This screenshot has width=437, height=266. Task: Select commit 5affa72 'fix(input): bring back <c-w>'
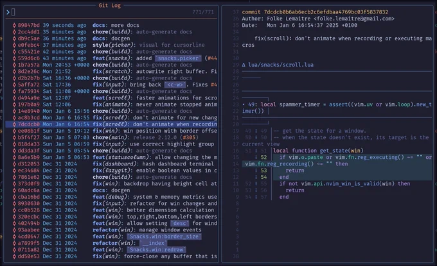click(x=111, y=85)
